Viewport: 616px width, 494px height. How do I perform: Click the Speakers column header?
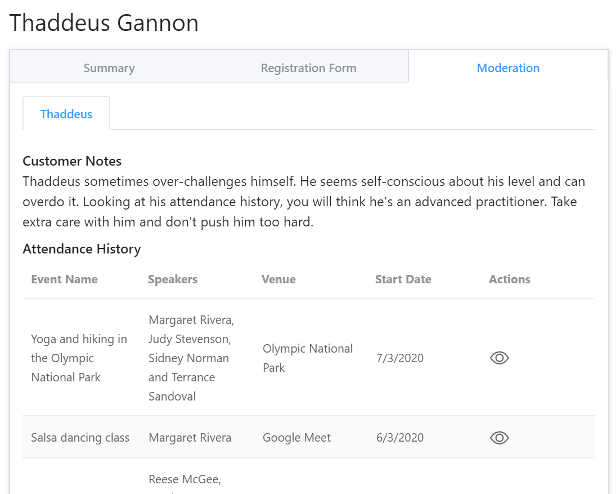tap(173, 279)
